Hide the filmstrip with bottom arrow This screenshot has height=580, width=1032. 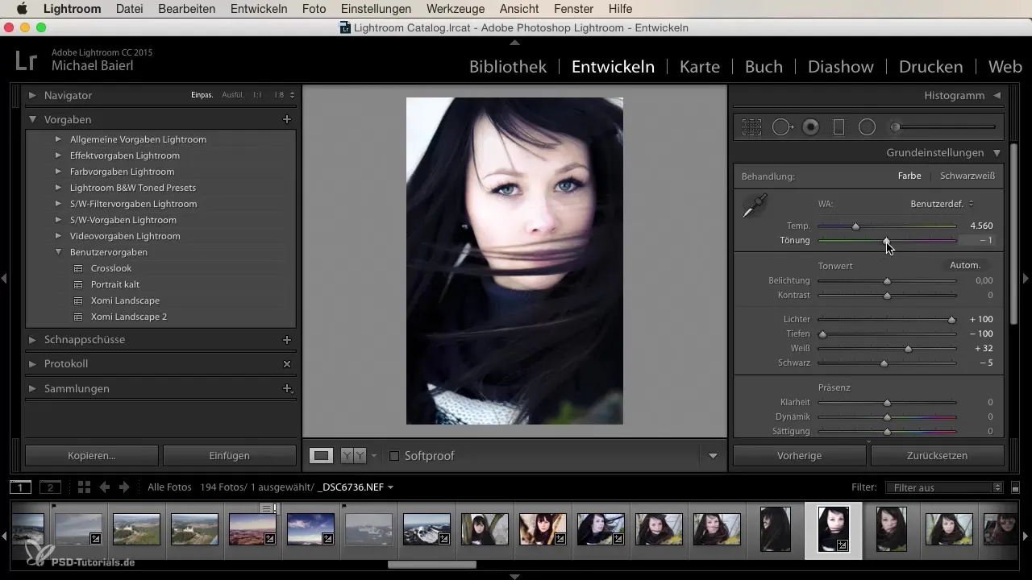[x=514, y=576]
